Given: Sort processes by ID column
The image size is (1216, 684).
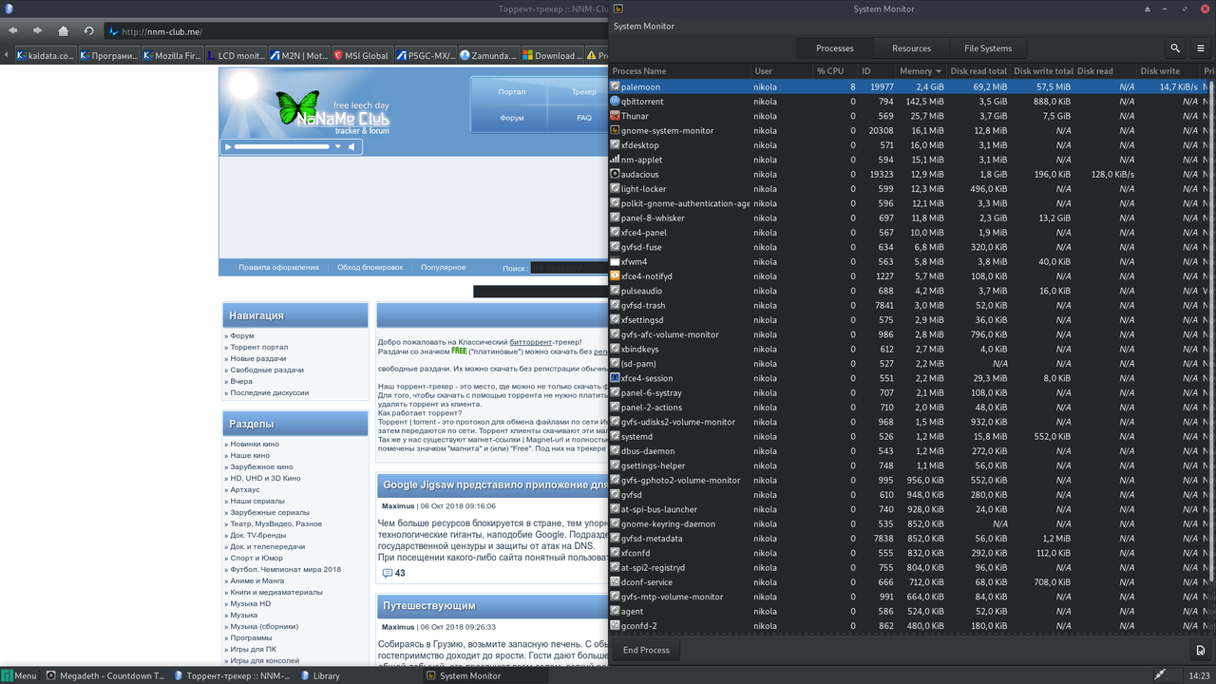Looking at the screenshot, I should 876,71.
